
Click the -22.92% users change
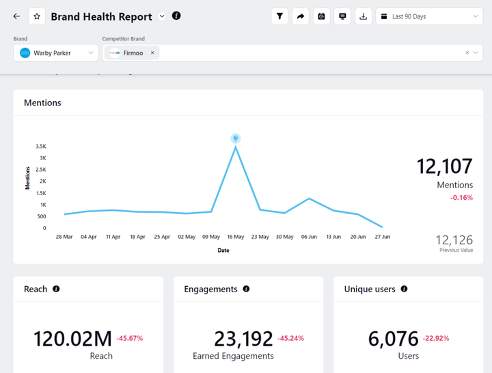click(436, 338)
